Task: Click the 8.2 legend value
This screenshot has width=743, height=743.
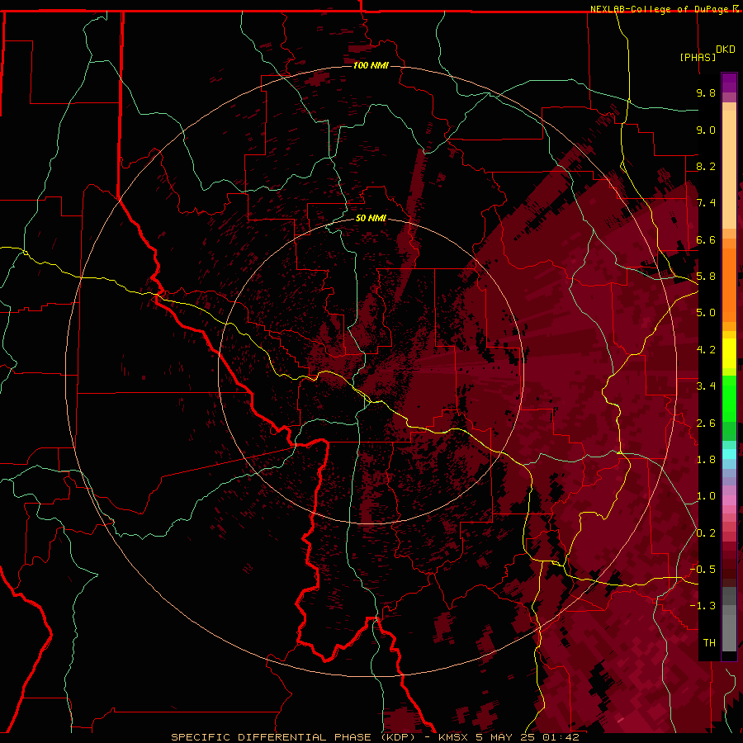Action: [x=706, y=166]
